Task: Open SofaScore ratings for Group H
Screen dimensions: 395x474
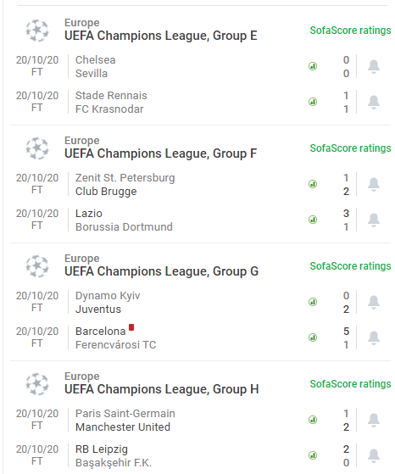Action: point(350,384)
